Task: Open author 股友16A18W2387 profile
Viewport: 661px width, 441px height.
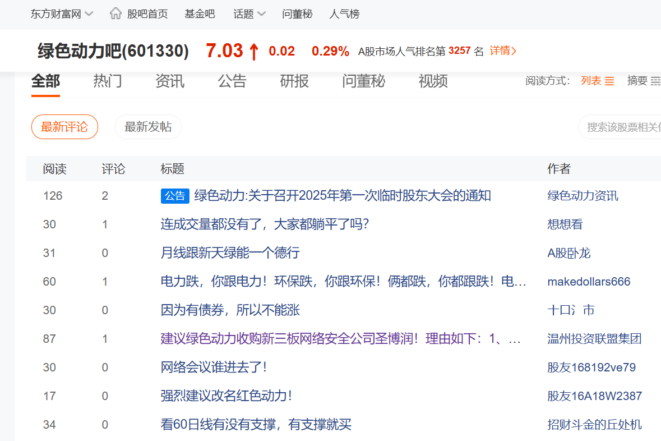Action: pos(594,396)
